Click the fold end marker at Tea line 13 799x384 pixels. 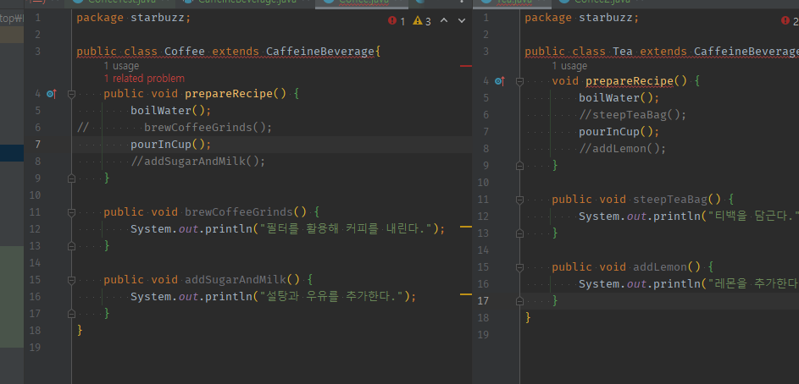click(519, 233)
